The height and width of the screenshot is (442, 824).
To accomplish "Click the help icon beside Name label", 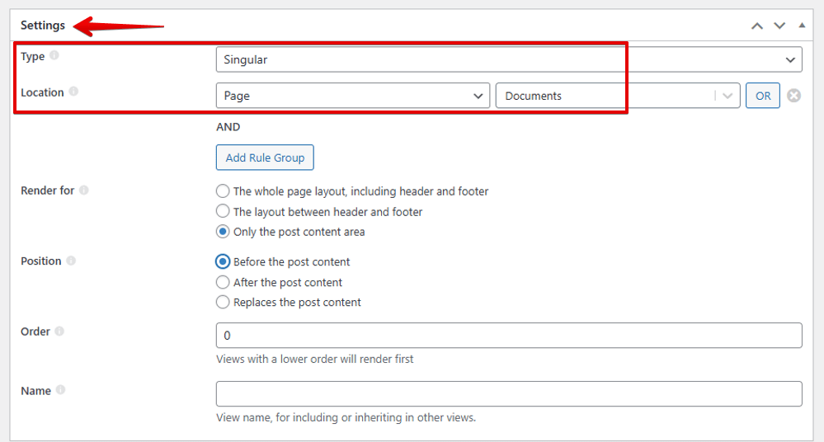I will (61, 391).
